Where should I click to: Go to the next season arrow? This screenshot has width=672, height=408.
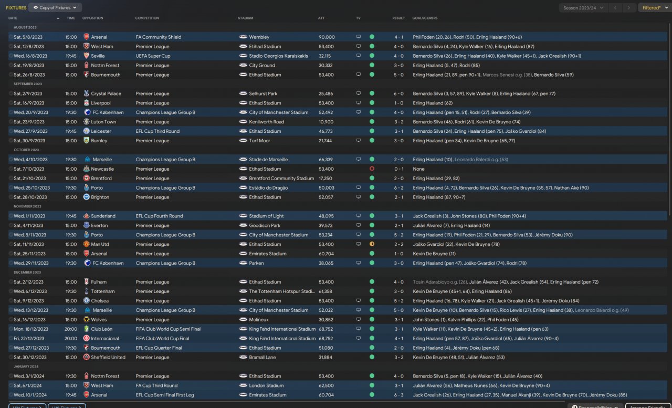point(629,8)
